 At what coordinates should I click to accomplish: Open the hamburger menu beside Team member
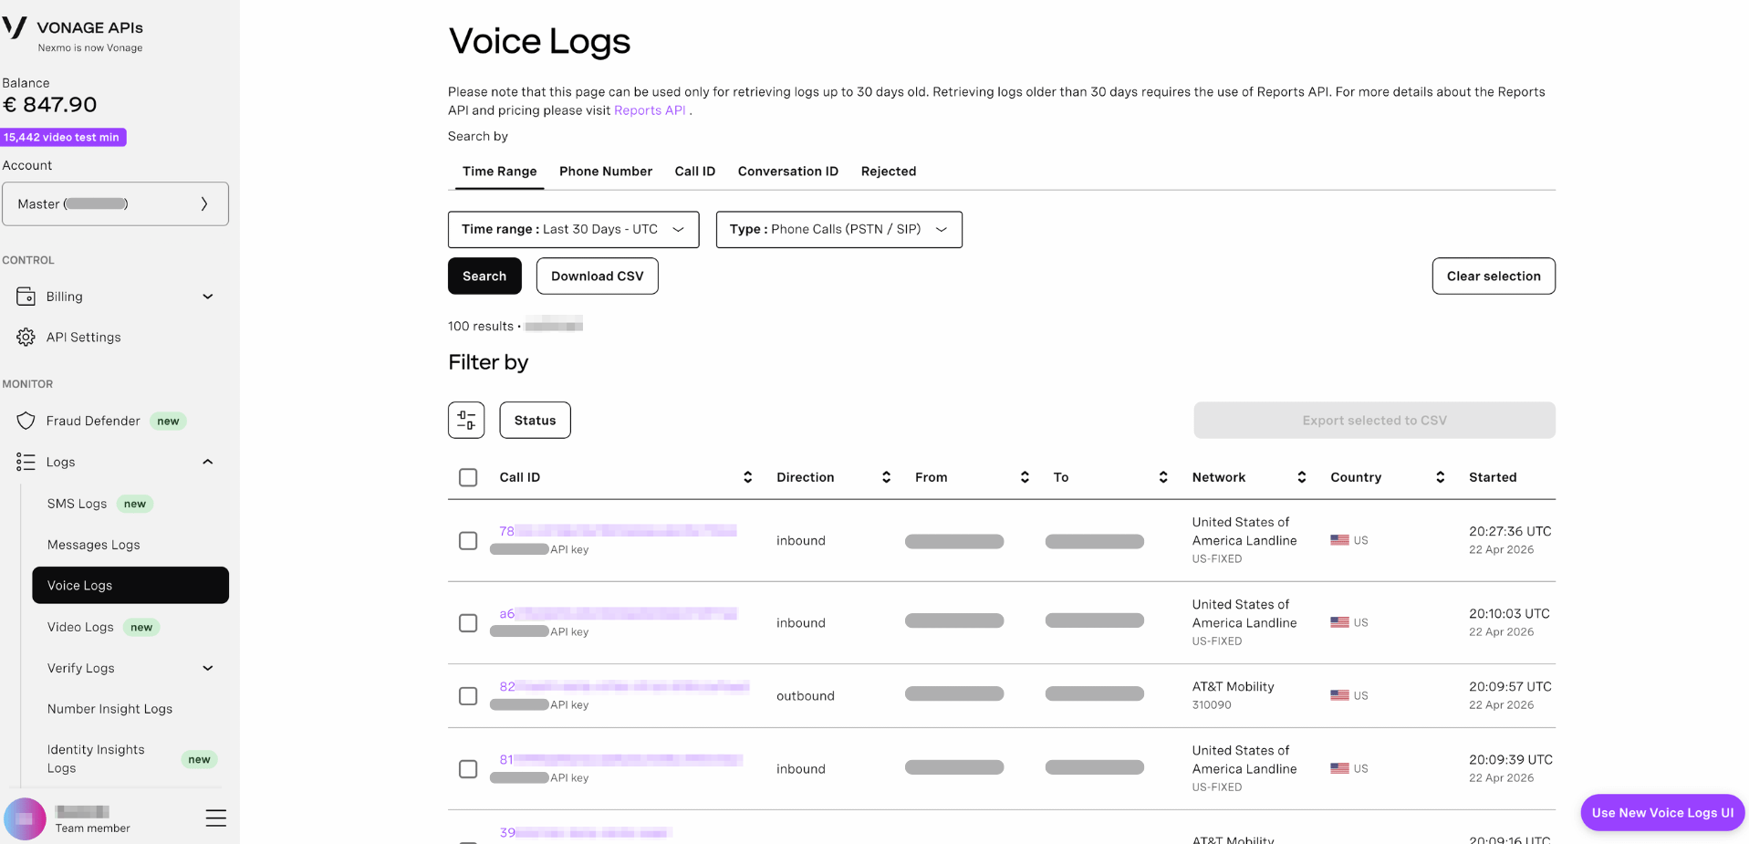216,818
